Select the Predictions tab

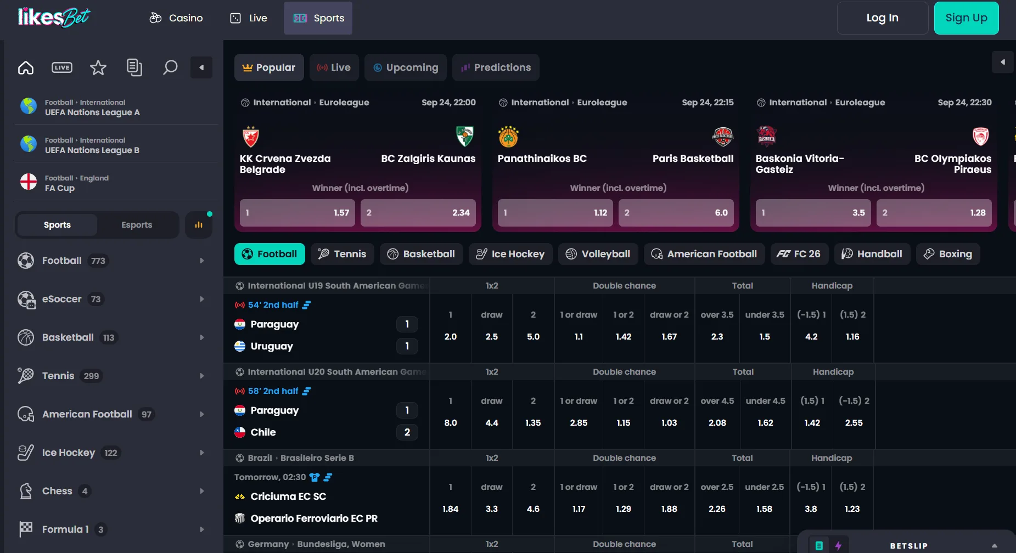(x=496, y=67)
